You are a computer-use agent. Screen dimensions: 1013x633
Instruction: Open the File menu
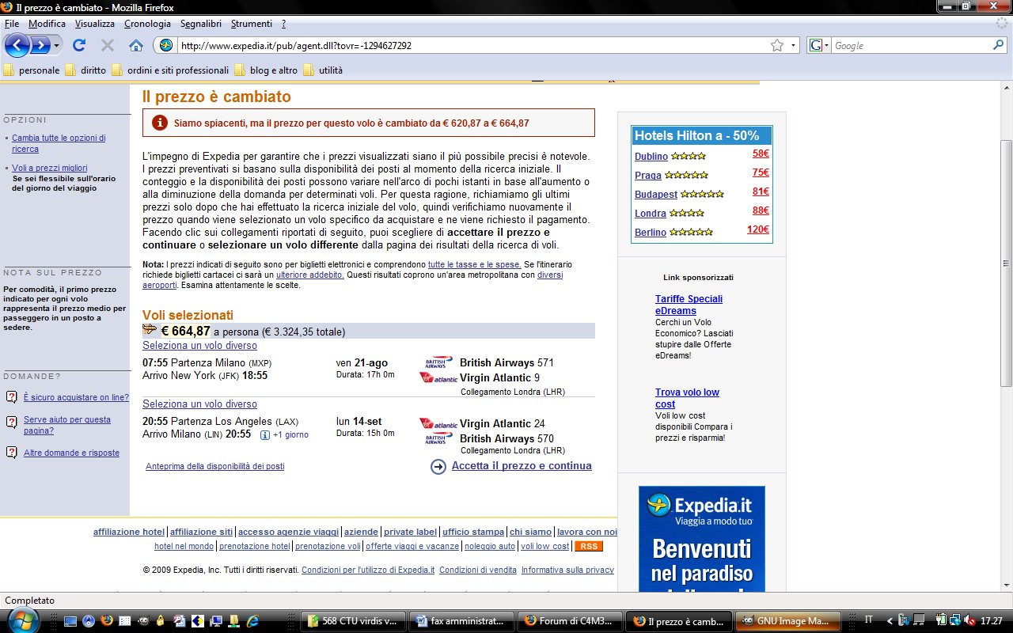pos(12,24)
